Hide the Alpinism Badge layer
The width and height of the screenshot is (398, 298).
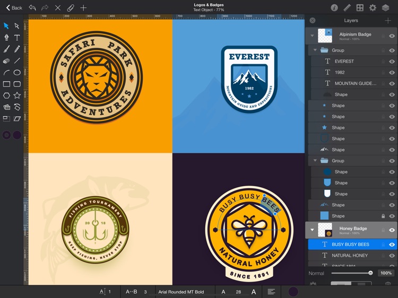[x=392, y=36]
